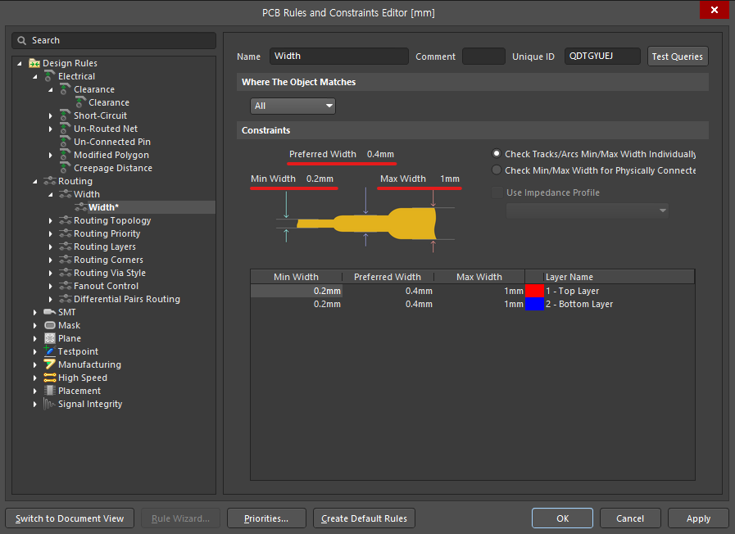
Task: Click the Placement category icon
Action: pos(50,391)
